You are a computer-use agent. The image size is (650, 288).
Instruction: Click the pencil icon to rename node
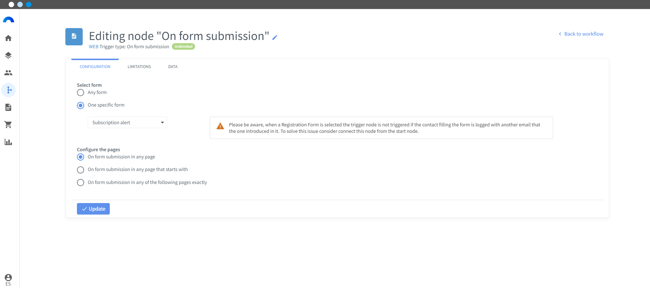(x=275, y=37)
